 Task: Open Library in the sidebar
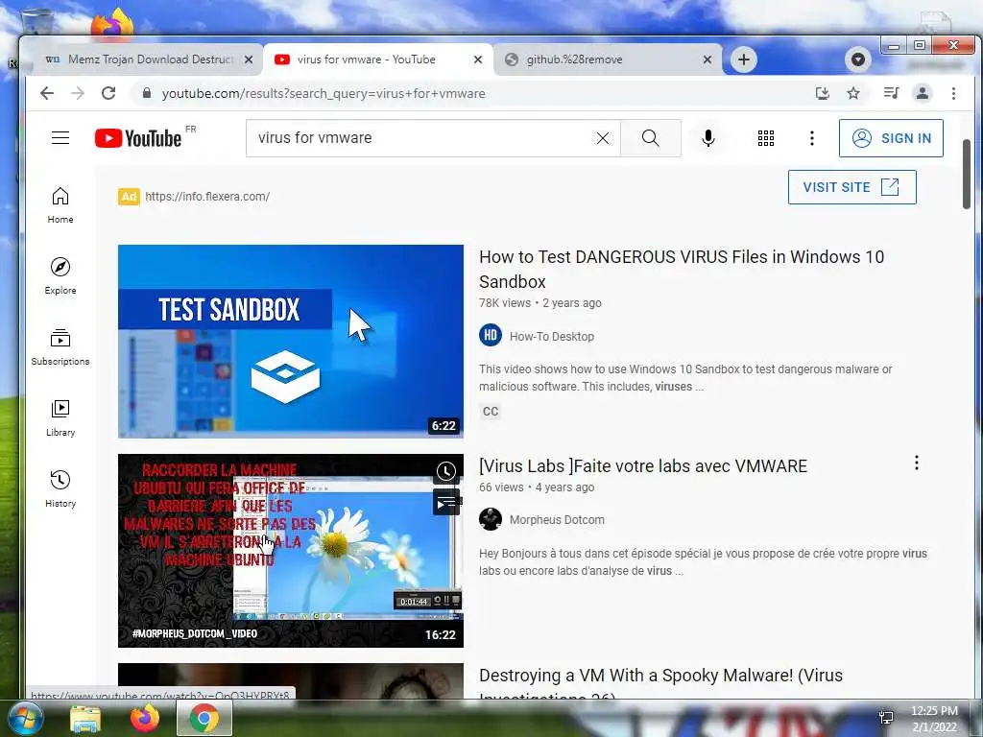(60, 418)
